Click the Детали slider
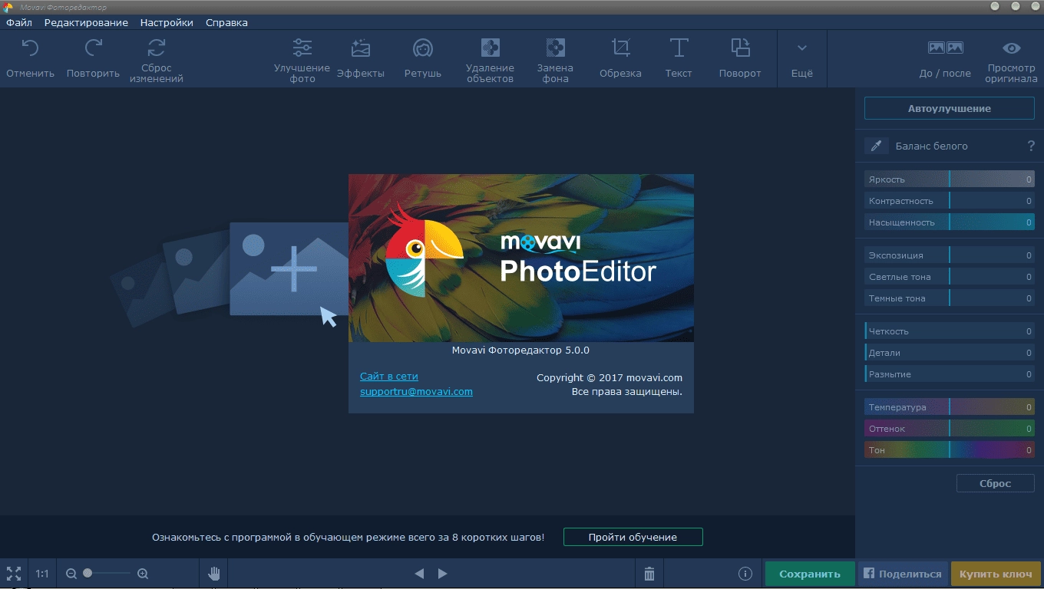 coord(950,353)
